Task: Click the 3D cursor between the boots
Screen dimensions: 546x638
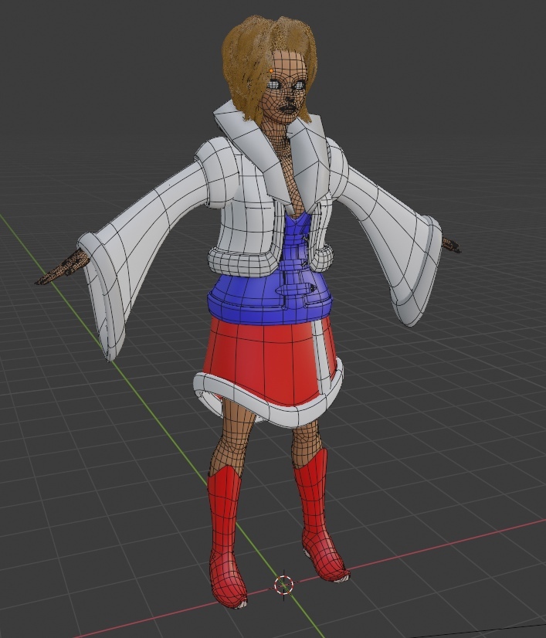Action: pyautogui.click(x=283, y=585)
